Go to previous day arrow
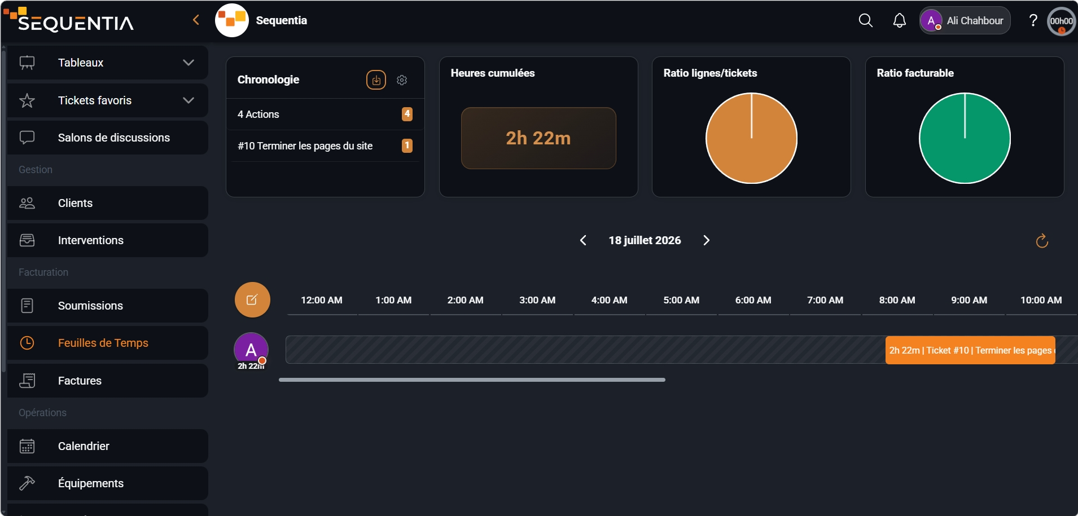Image resolution: width=1078 pixels, height=516 pixels. tap(583, 240)
